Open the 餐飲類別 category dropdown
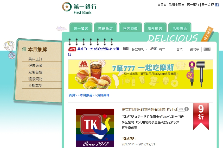 click(139, 49)
